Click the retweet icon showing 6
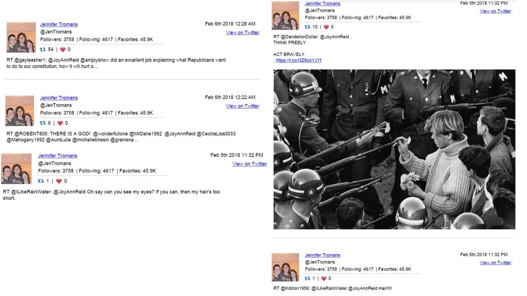The image size is (527, 296). (x=43, y=123)
